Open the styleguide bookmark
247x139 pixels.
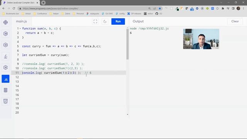point(93,14)
